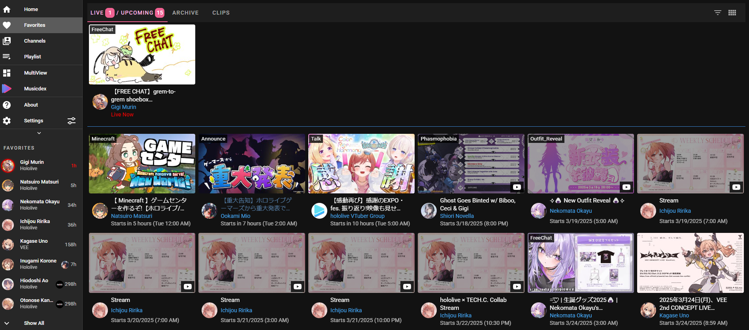This screenshot has width=749, height=330.
Task: Toggle the quick settings sliders icon
Action: tap(72, 121)
